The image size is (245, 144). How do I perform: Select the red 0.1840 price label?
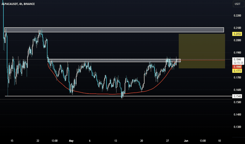[237, 67]
